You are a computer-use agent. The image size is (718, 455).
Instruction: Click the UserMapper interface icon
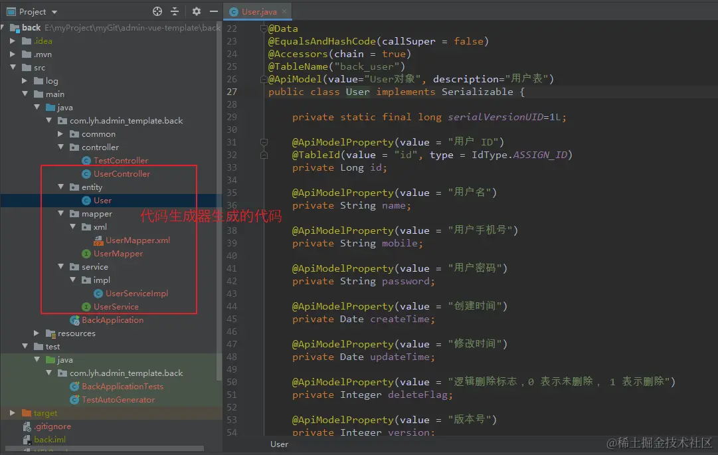(x=86, y=254)
